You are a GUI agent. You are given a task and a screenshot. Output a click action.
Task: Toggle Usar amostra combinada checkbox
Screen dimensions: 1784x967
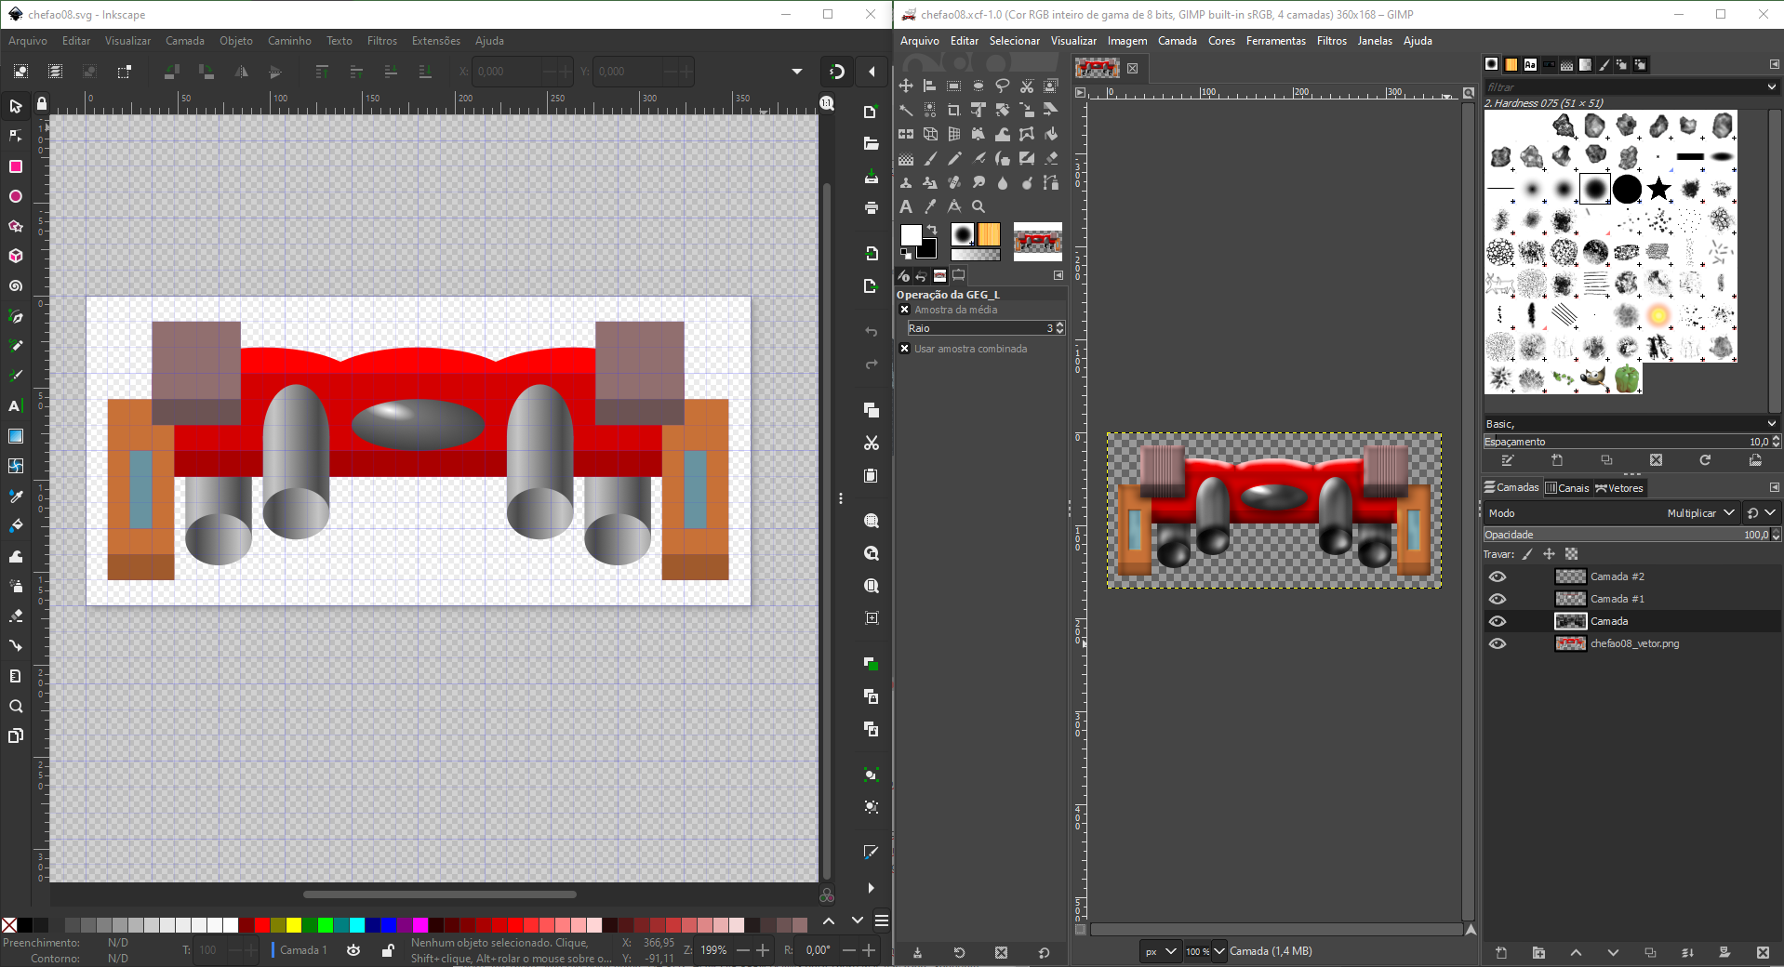coord(904,349)
